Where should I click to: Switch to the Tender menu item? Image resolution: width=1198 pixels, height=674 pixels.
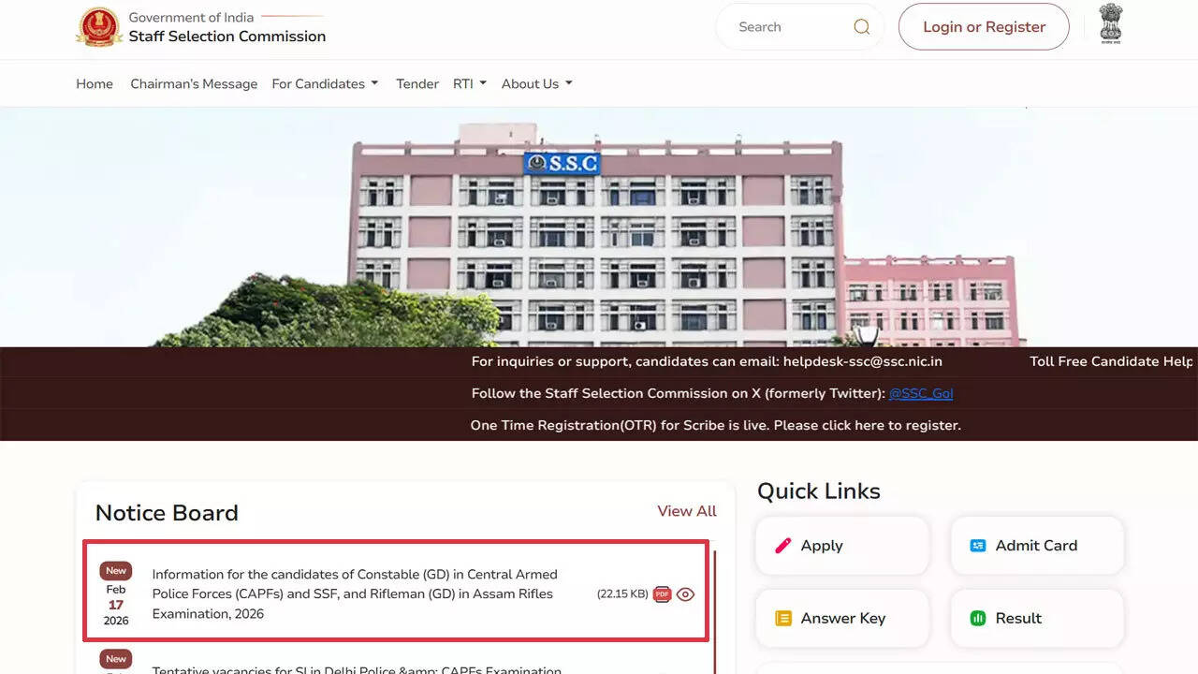416,83
